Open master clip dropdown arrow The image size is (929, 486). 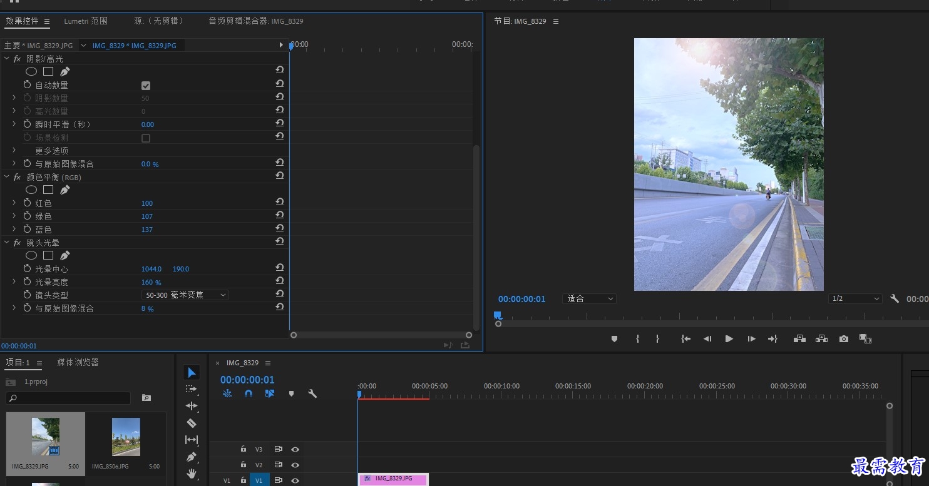point(83,45)
